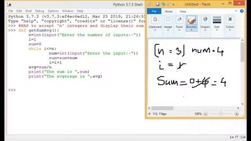The height and width of the screenshot is (141, 251).
Task: Open Customize Quick Access Toolbar dropdown
Action: coord(173,4)
